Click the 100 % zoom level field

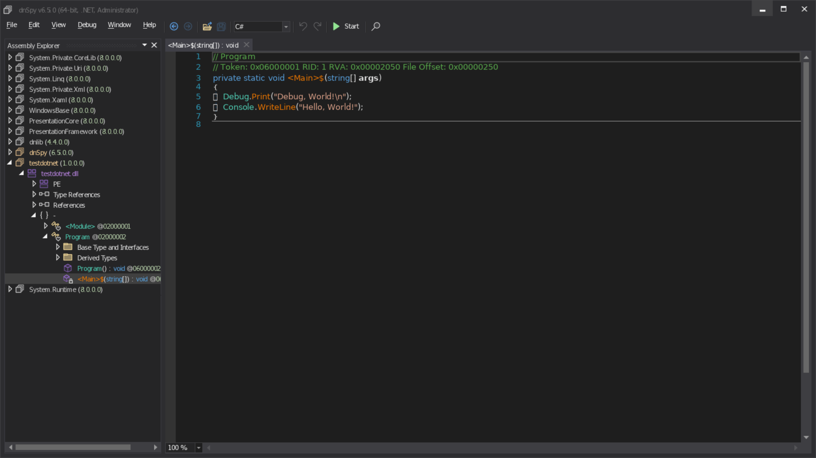[x=180, y=447]
